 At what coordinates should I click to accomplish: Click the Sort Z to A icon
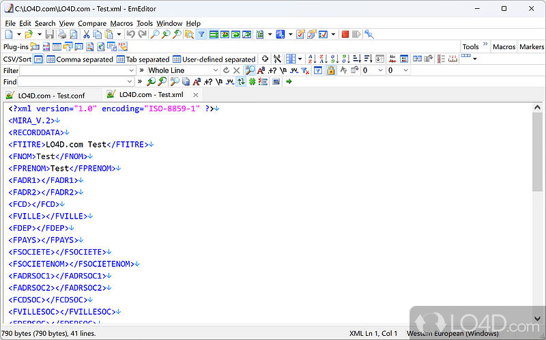pyautogui.click(x=324, y=59)
